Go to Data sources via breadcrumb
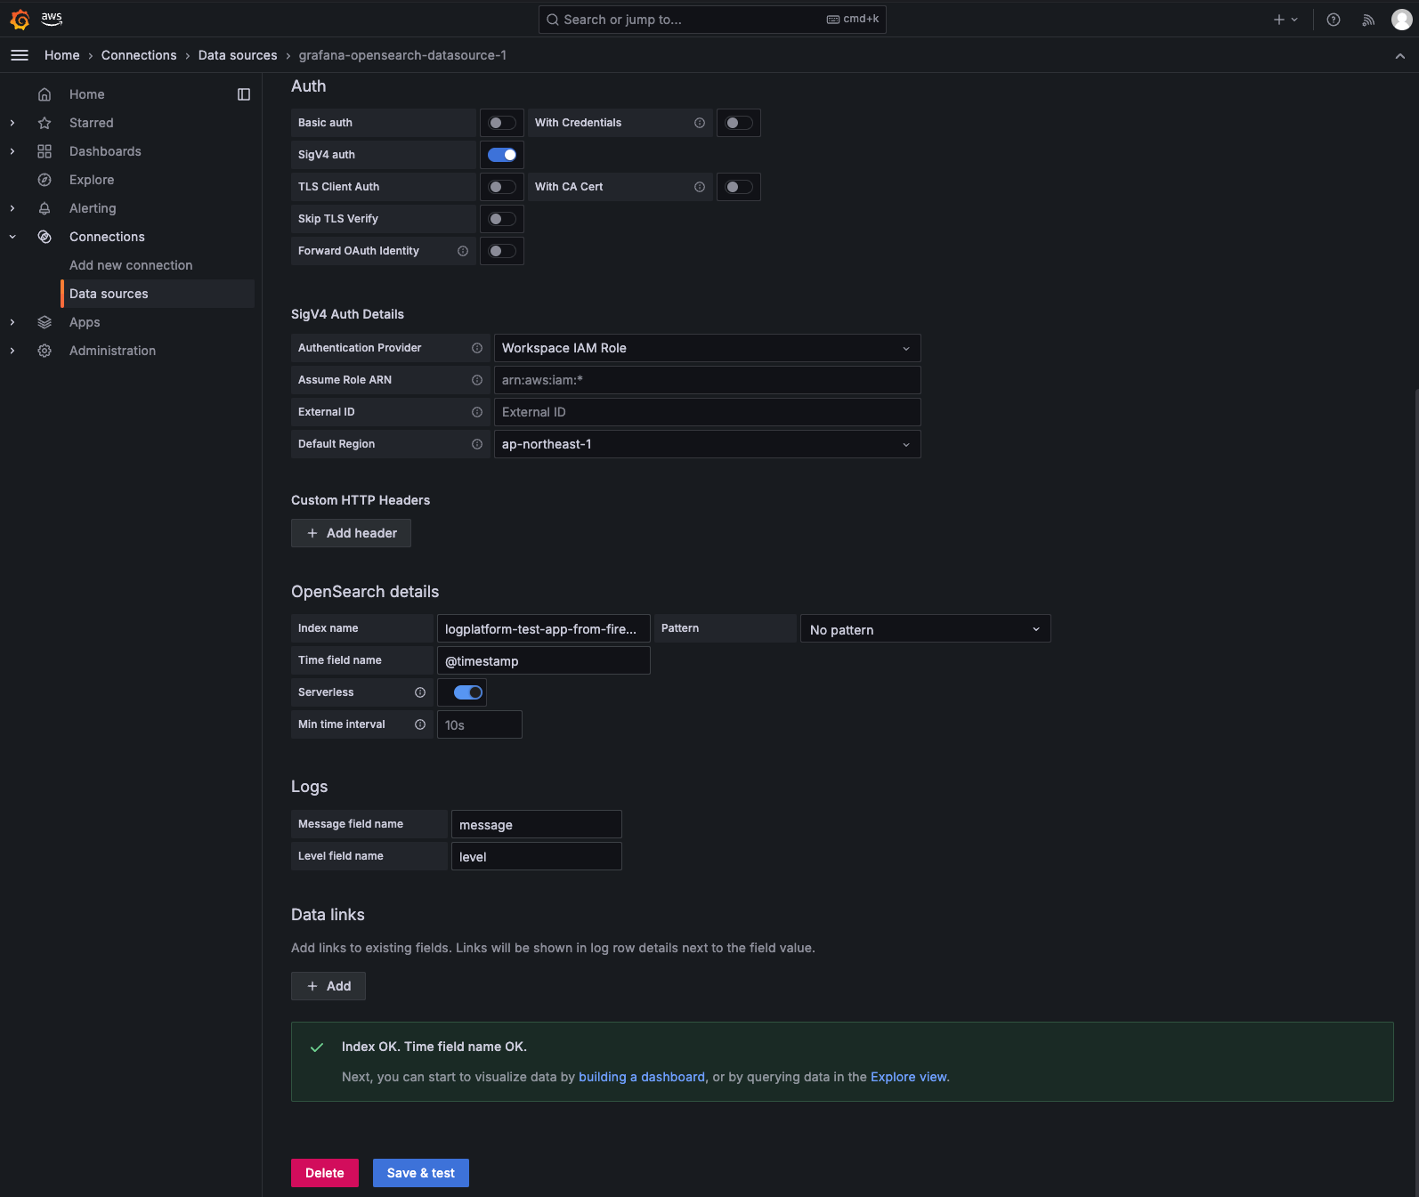Viewport: 1419px width, 1197px height. pyautogui.click(x=238, y=55)
